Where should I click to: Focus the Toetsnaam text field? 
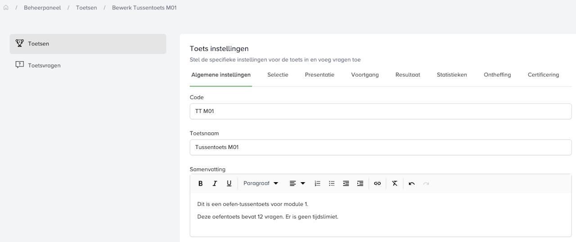click(380, 148)
